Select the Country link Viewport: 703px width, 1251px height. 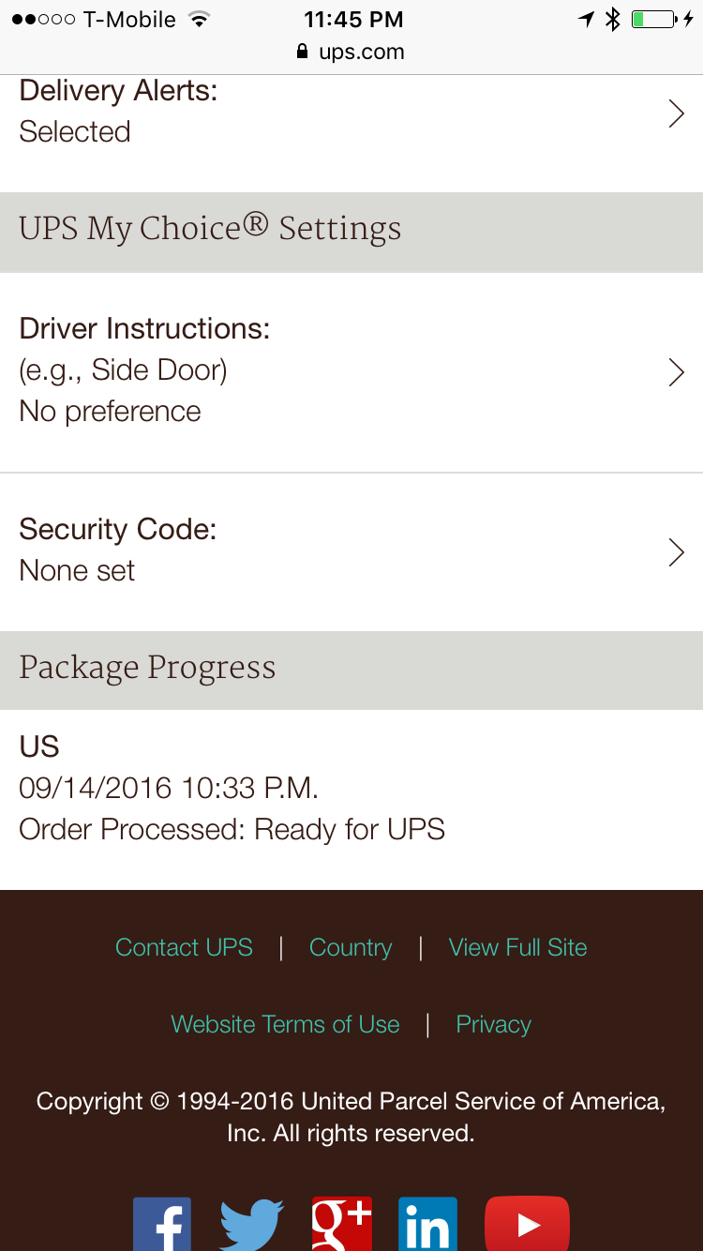[351, 947]
